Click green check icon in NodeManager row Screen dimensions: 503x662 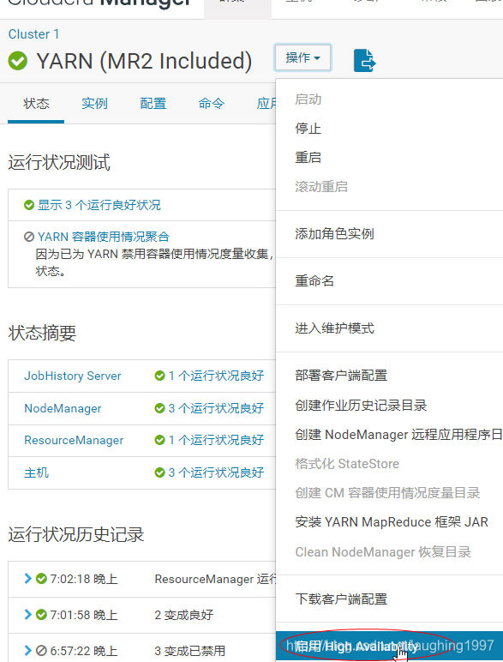pos(159,408)
